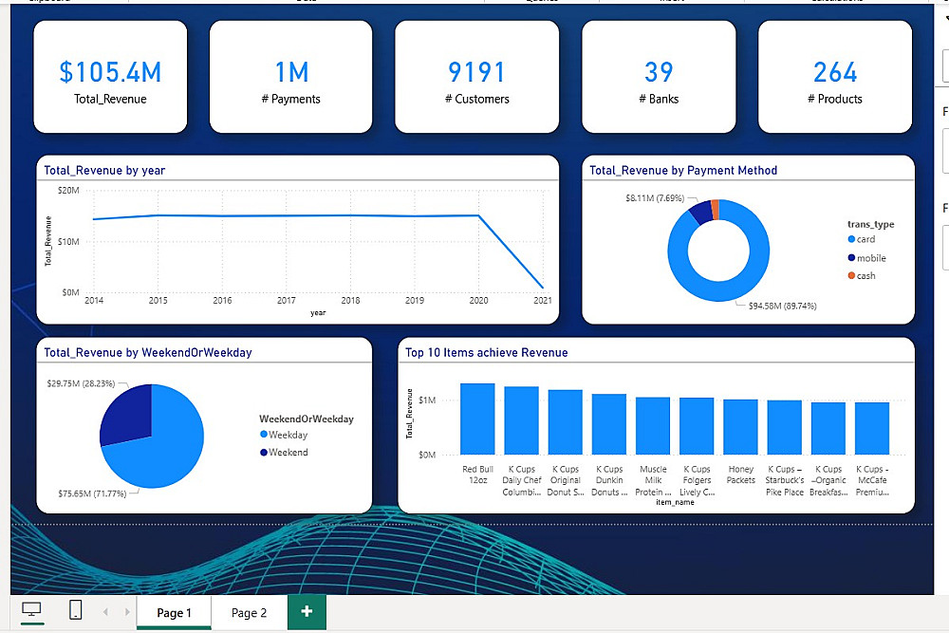Click the 2021 year axis label
The width and height of the screenshot is (949, 633).
pos(542,300)
